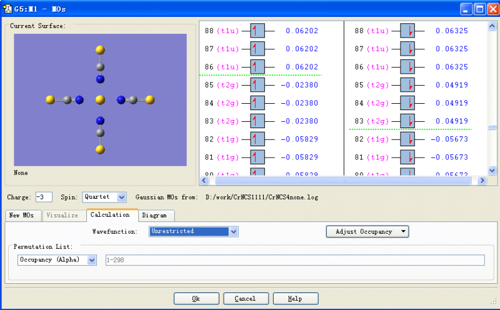Click the horizontal scroll right arrow
500x310 pixels.
482,181
